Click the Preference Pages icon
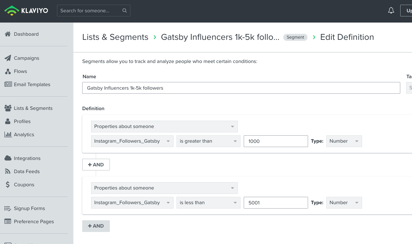Viewport: 412px width, 244px height. (x=8, y=221)
